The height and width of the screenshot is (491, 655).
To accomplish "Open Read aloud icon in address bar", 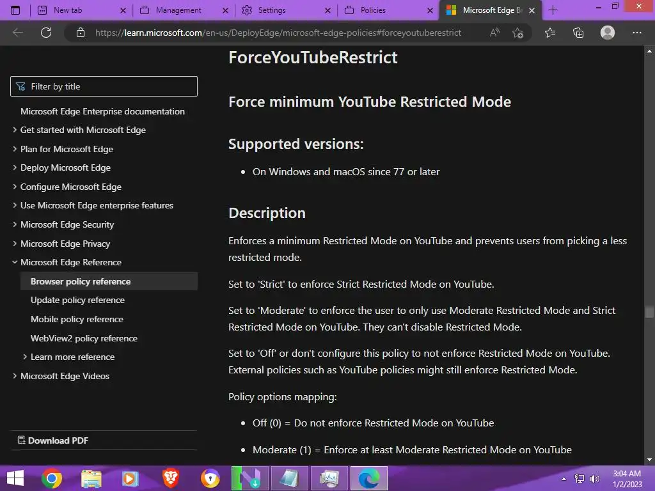I will click(x=494, y=33).
